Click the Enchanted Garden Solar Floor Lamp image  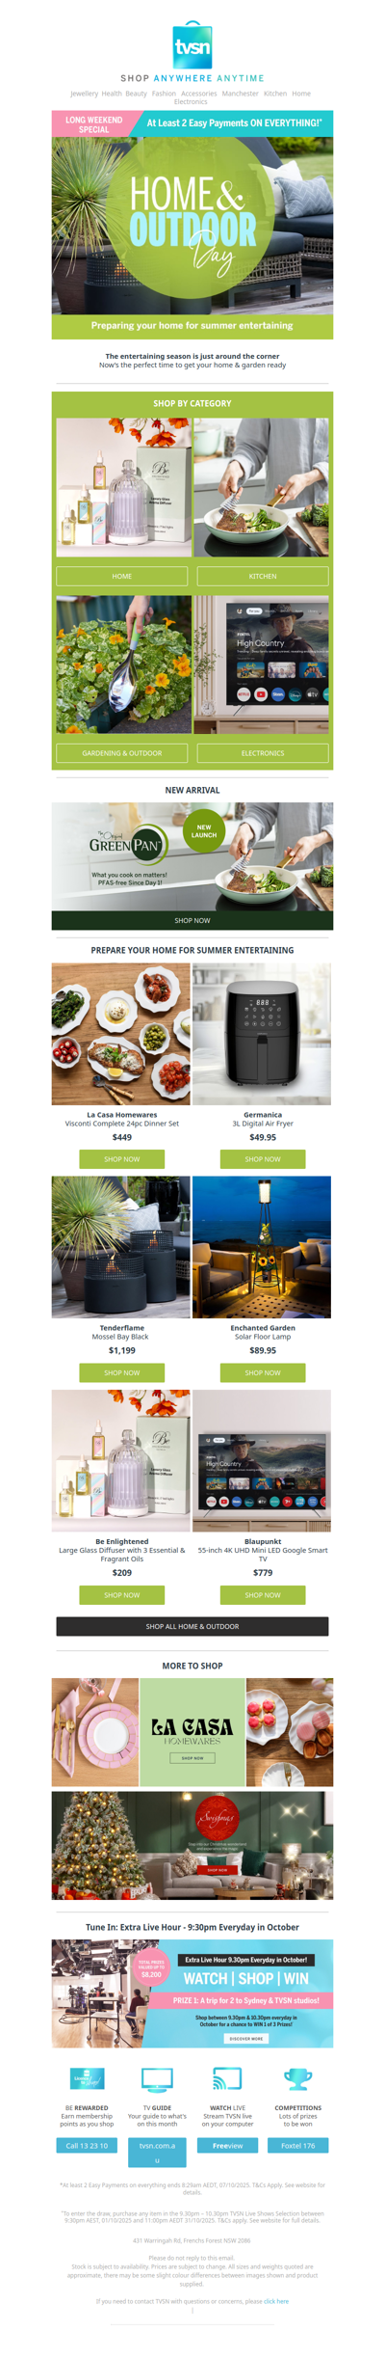pyautogui.click(x=262, y=1247)
